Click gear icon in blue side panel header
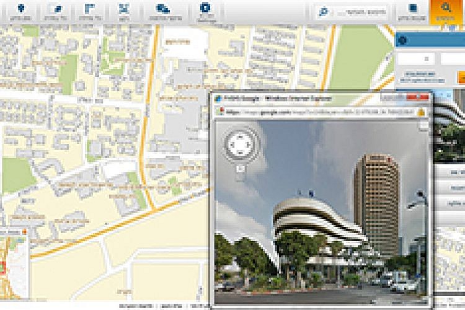Screen dimensions: 465x310 point(402,40)
